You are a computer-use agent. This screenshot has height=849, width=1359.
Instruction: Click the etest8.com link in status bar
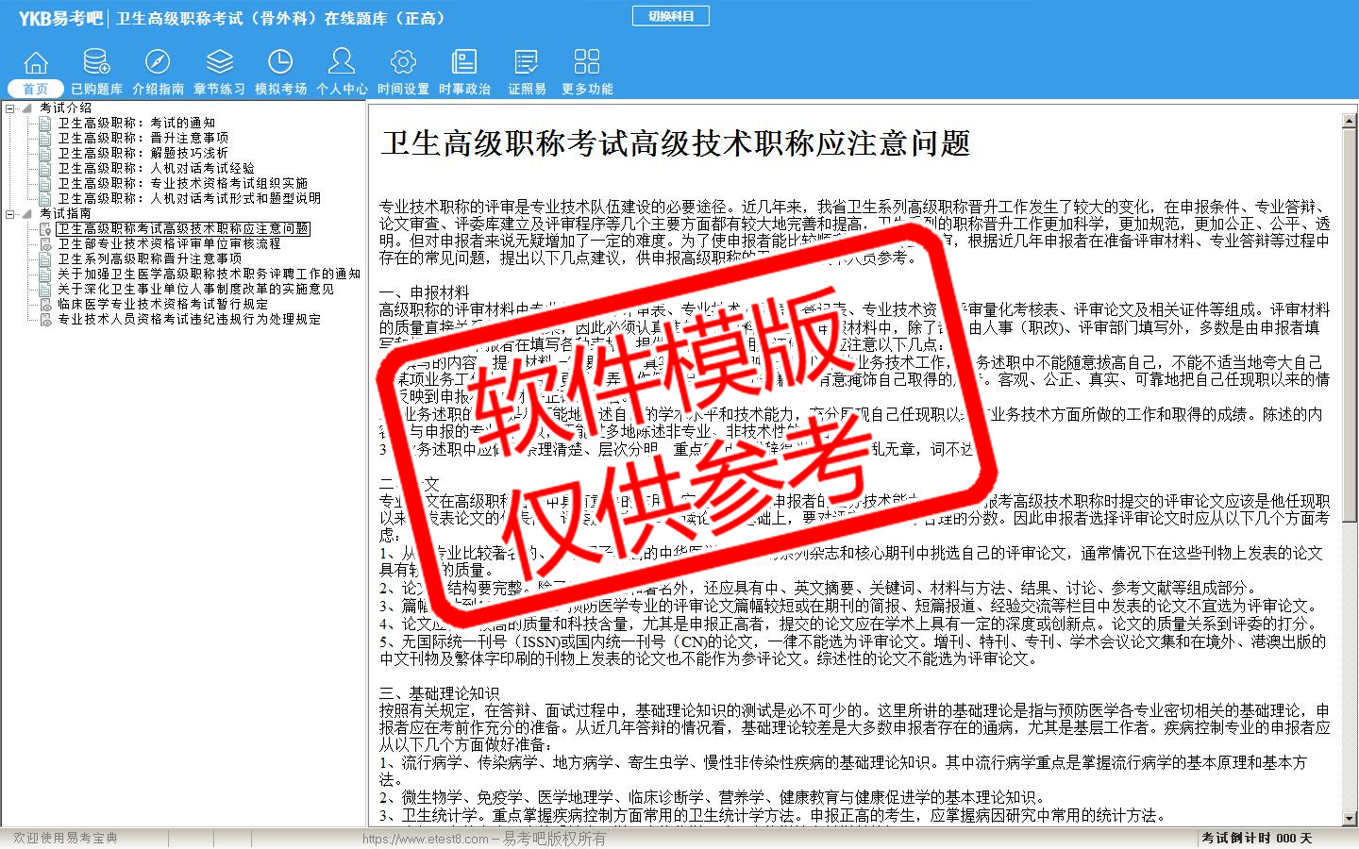[x=425, y=839]
